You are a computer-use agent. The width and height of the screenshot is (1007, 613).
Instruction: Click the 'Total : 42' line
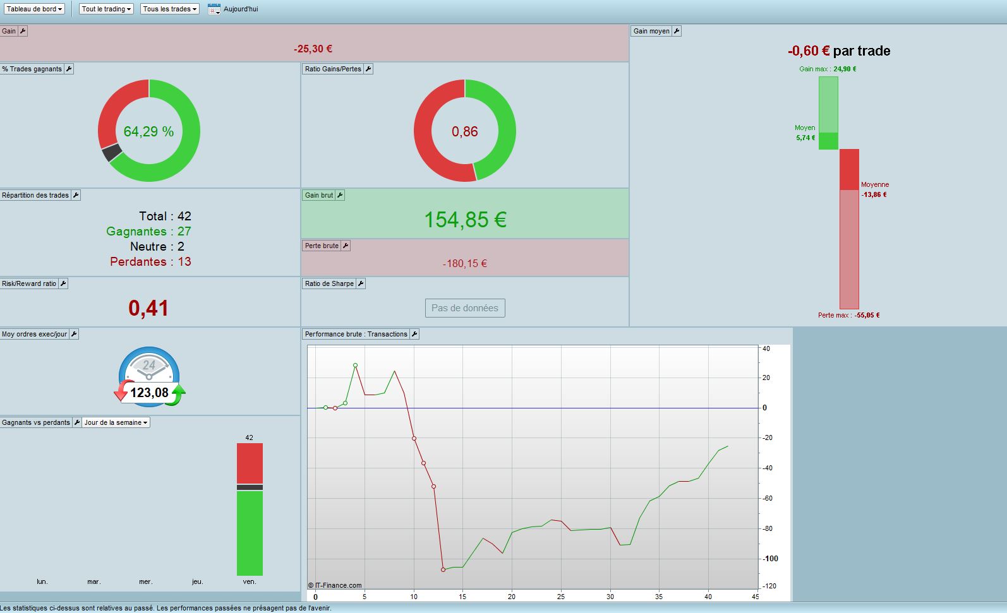(x=166, y=216)
